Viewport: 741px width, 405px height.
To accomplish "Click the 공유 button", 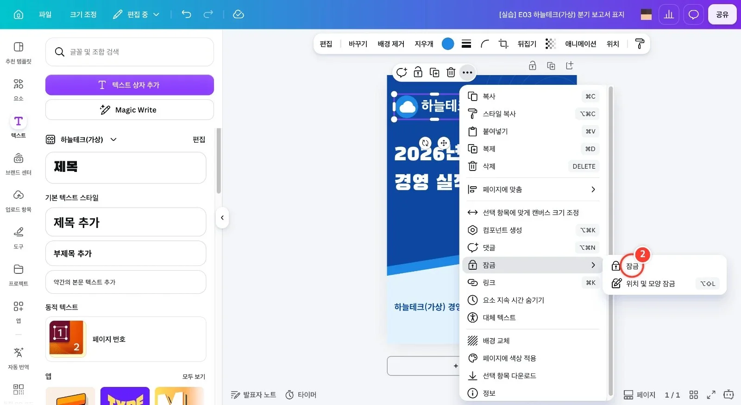I will coord(722,14).
